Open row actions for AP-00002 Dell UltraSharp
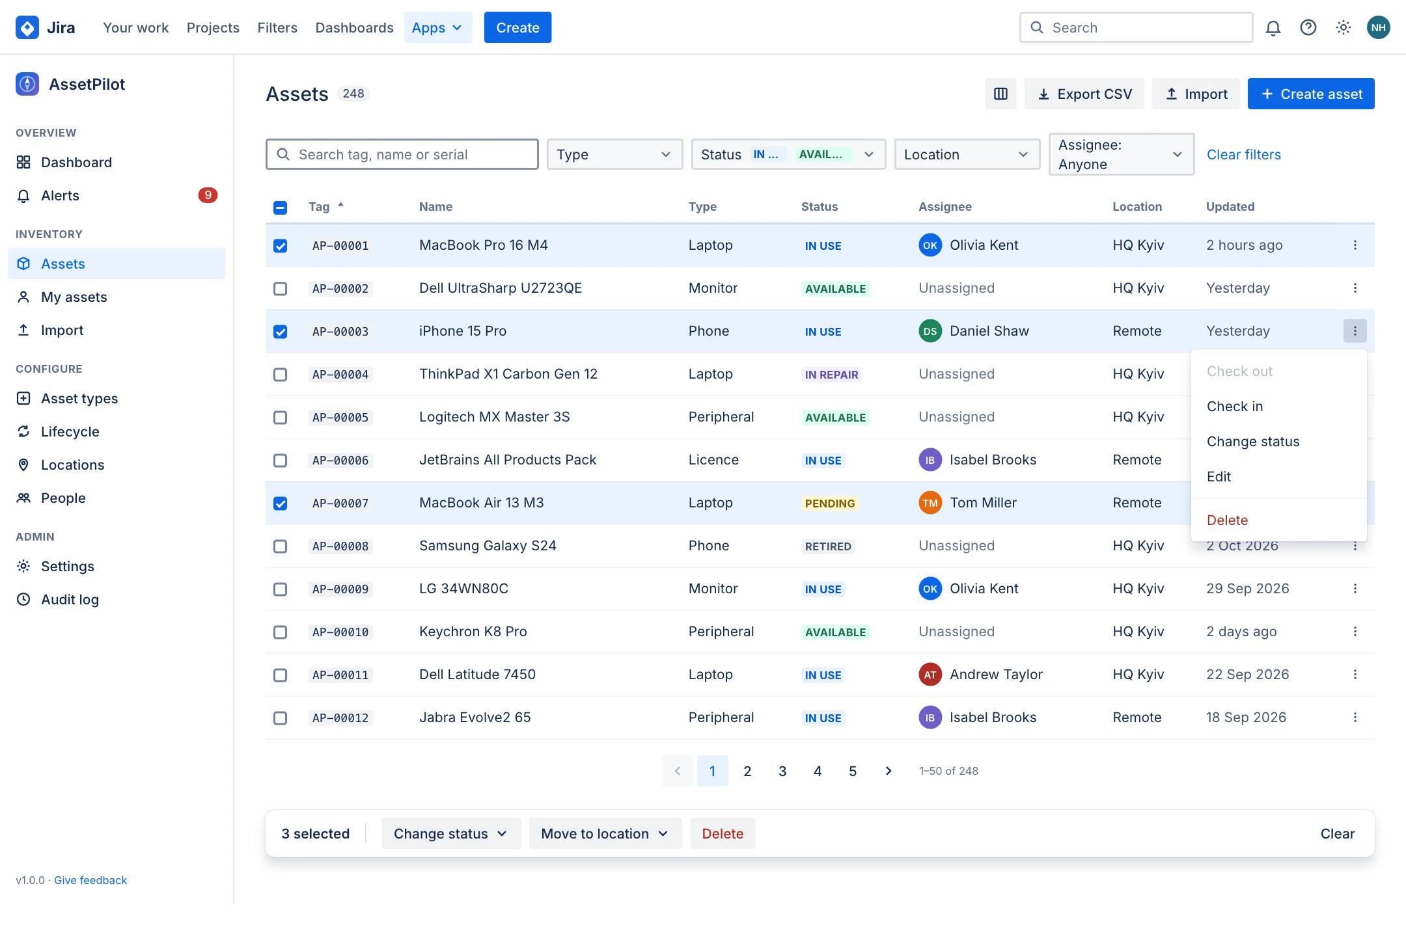The height and width of the screenshot is (927, 1406). (x=1355, y=288)
